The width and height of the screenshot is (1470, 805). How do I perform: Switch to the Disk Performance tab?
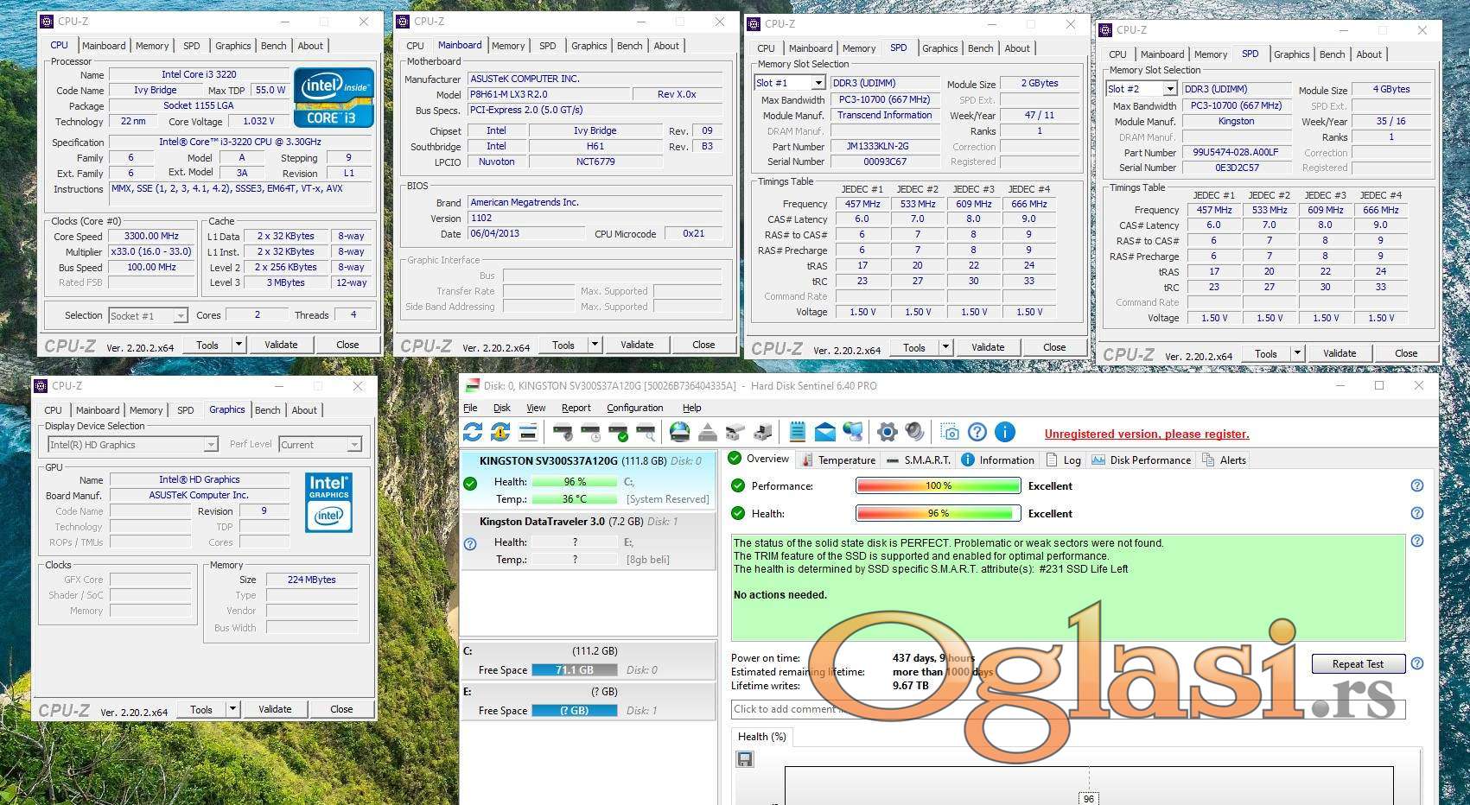click(x=1142, y=460)
